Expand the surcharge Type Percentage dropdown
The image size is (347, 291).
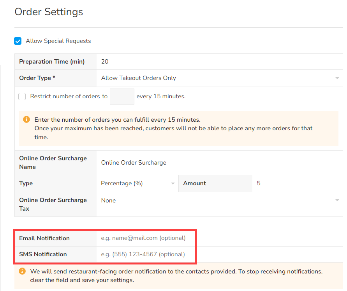(137, 183)
